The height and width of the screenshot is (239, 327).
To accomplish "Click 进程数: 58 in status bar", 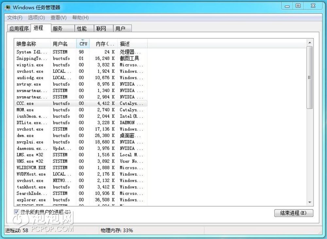I will 17,230.
